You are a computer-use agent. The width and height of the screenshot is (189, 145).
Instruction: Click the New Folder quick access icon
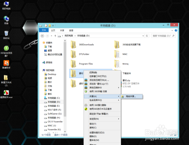pos(50,26)
